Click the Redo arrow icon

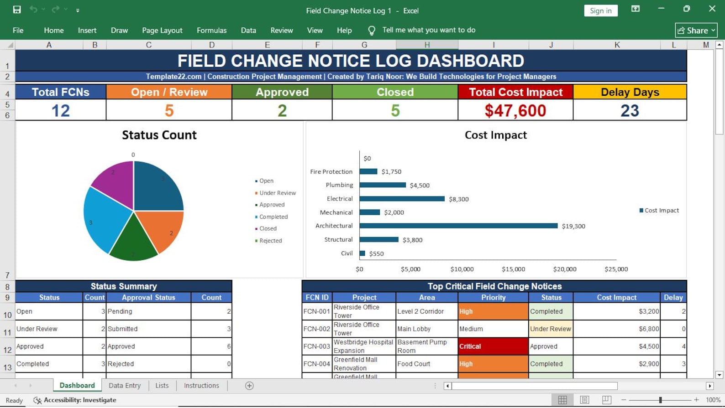[x=55, y=10]
